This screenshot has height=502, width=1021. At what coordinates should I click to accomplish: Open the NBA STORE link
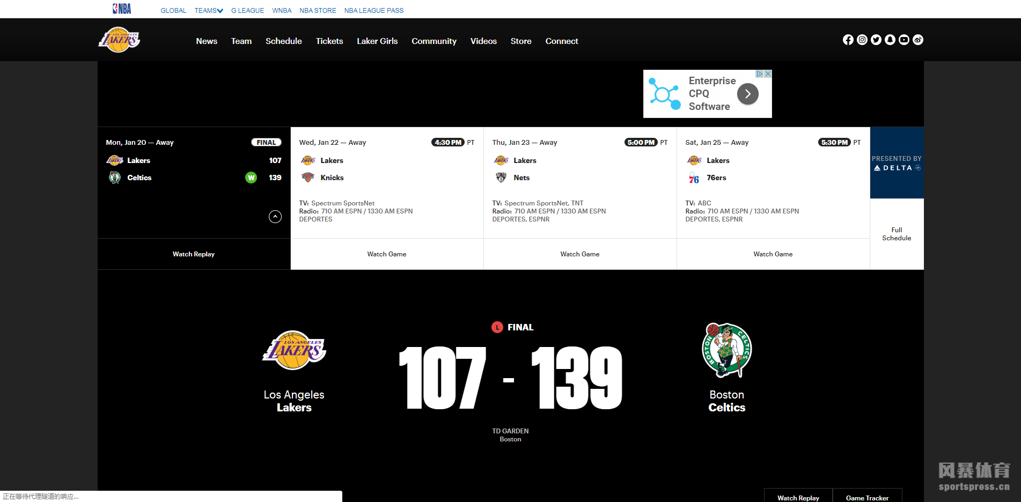point(318,11)
